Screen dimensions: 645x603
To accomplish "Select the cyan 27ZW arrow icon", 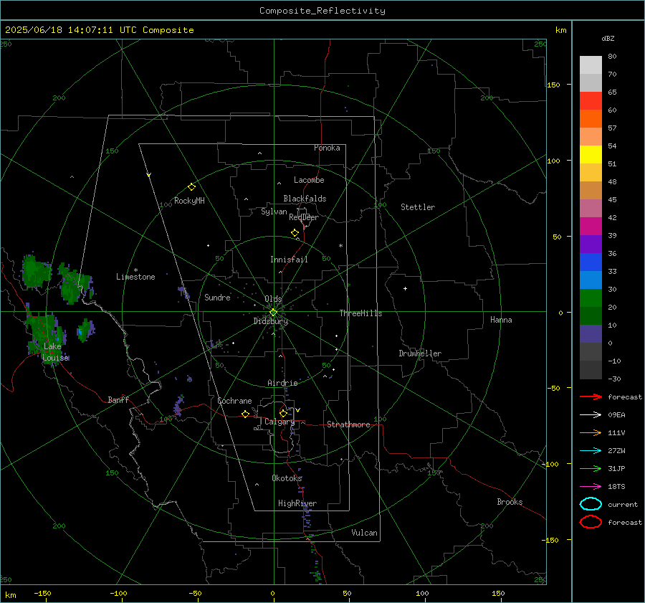I will point(591,451).
